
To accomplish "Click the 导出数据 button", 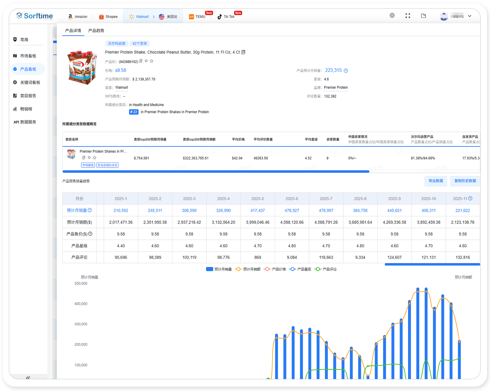I will [x=435, y=181].
